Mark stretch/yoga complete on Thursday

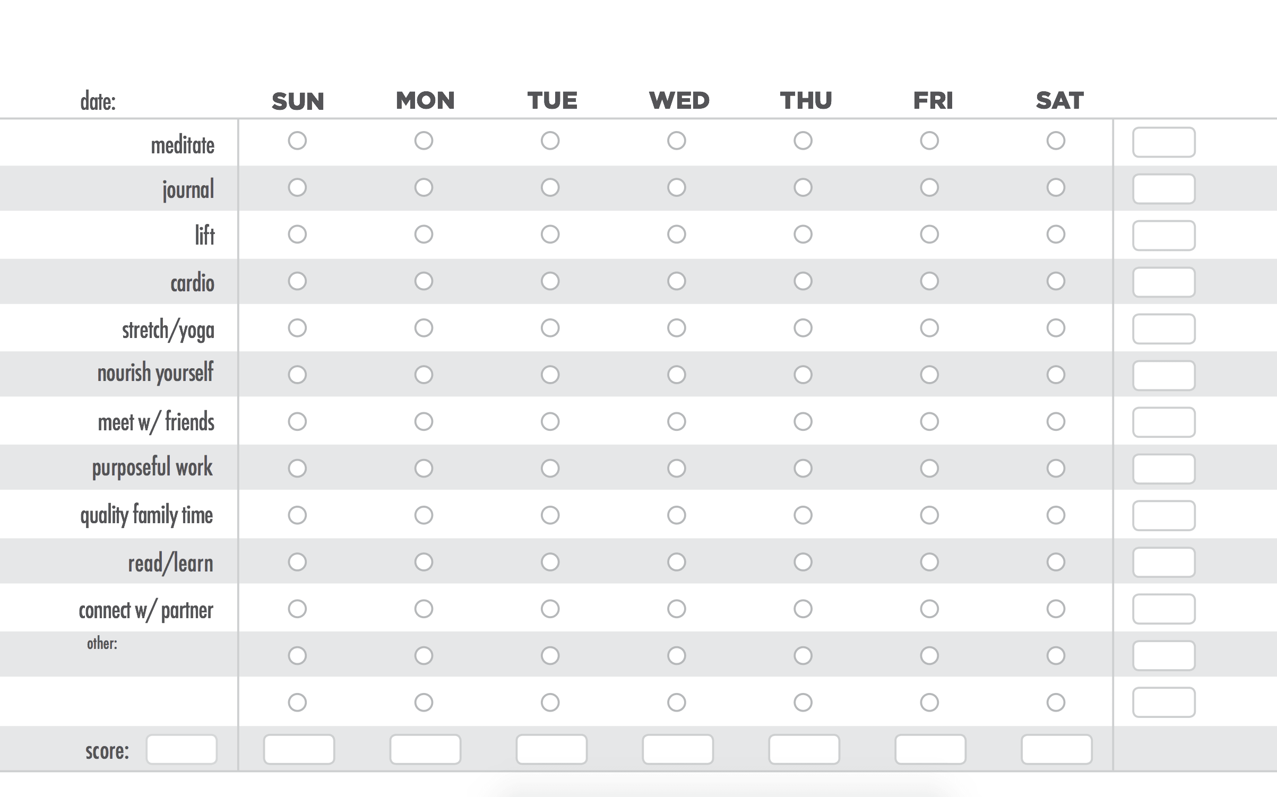point(803,328)
